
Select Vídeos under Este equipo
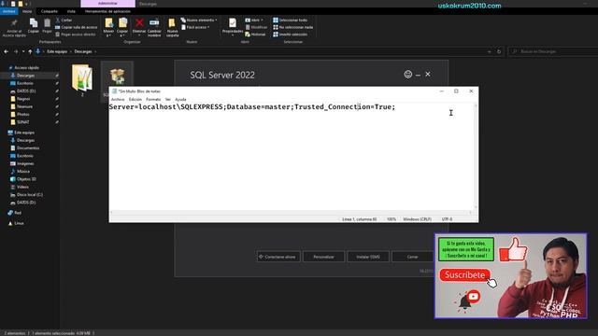point(22,187)
